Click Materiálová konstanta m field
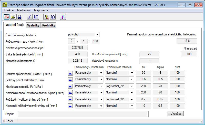205x125 pixels. [149, 61]
